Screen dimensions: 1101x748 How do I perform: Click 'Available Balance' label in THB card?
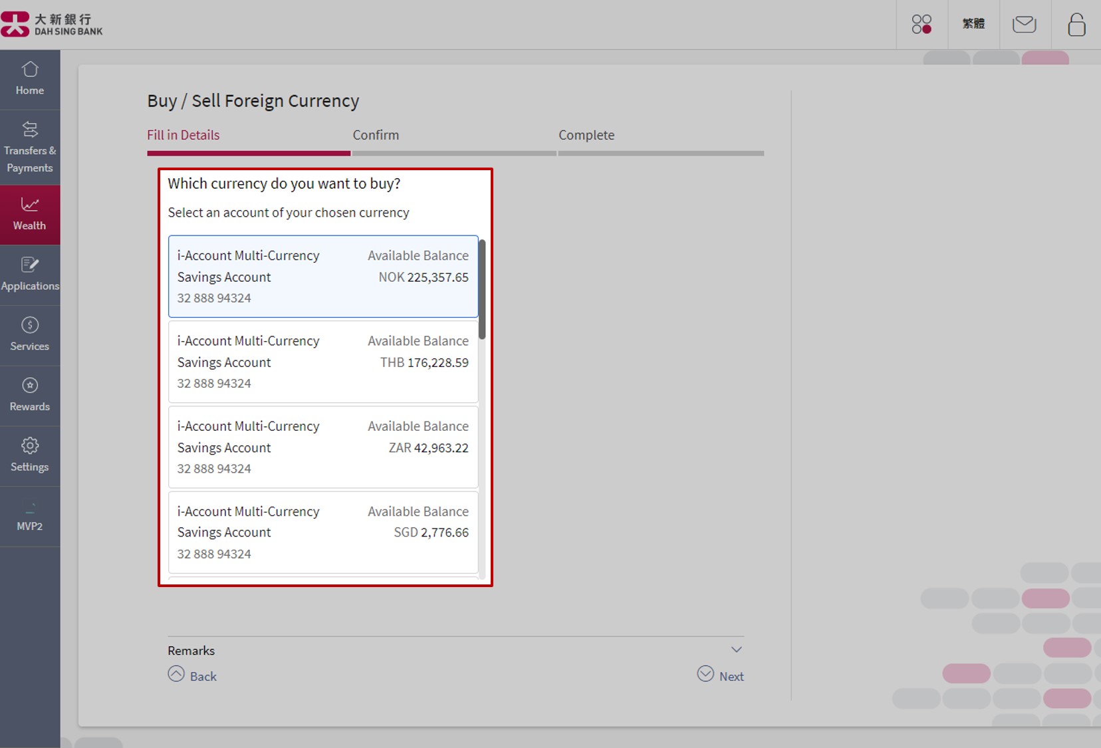tap(418, 341)
